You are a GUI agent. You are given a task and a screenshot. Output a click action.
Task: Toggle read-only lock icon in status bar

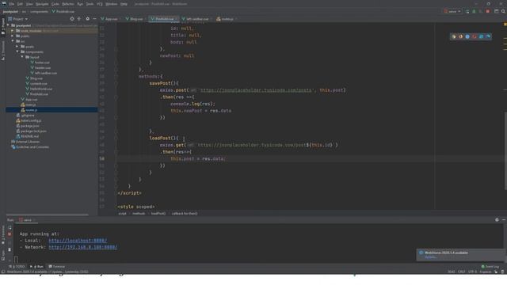tap(496, 272)
